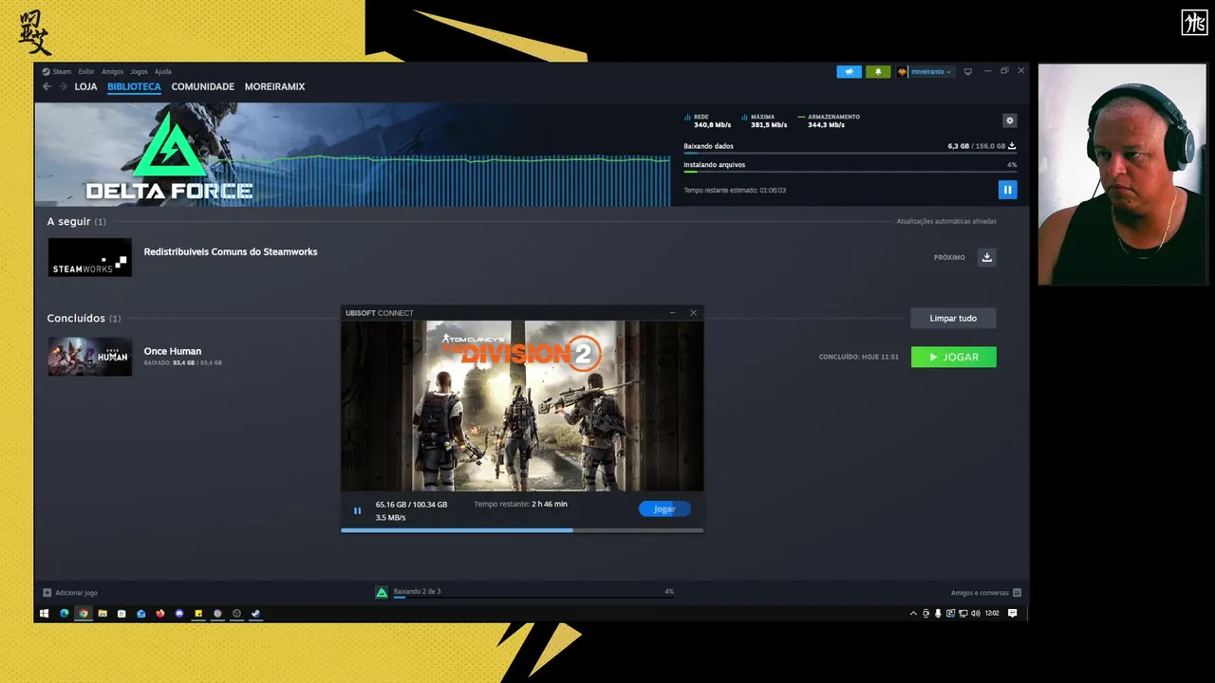Click download icon beside 156,0 GB
Viewport: 1215px width, 683px height.
[1012, 146]
